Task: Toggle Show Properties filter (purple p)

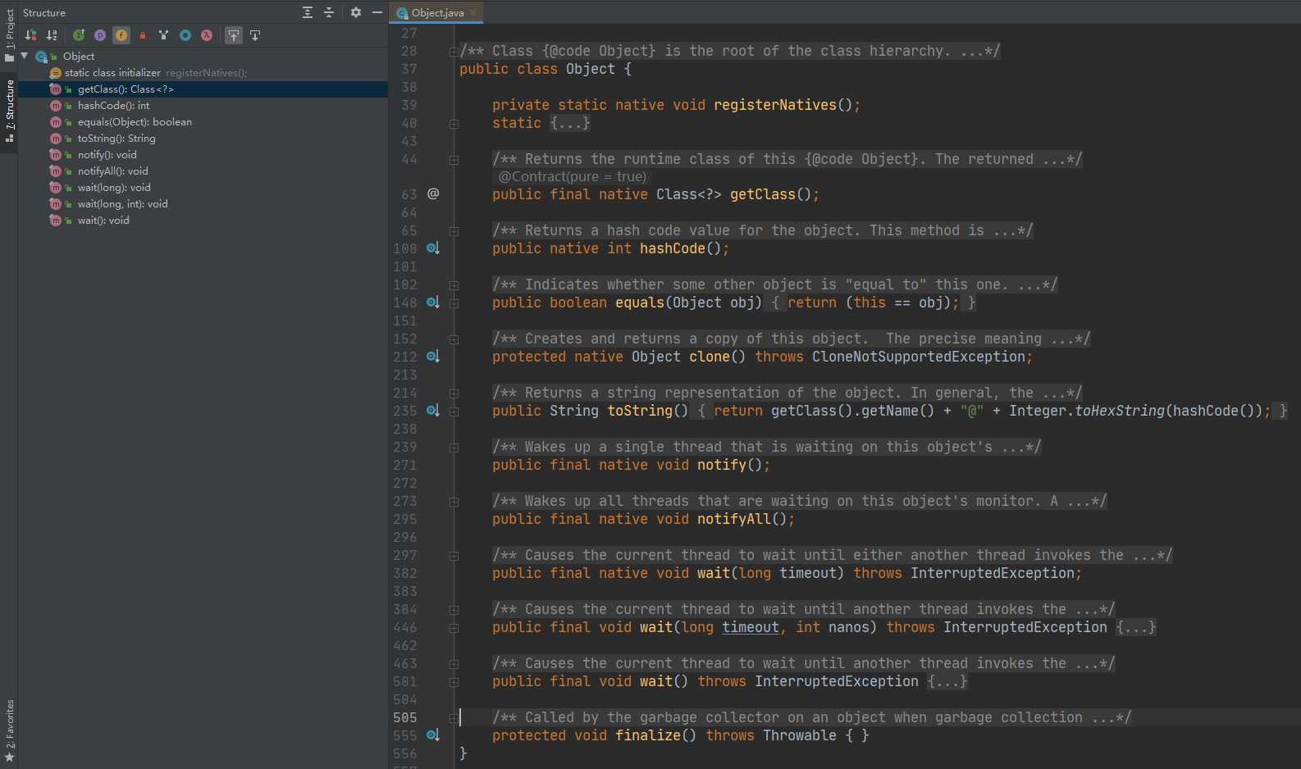Action: click(100, 35)
